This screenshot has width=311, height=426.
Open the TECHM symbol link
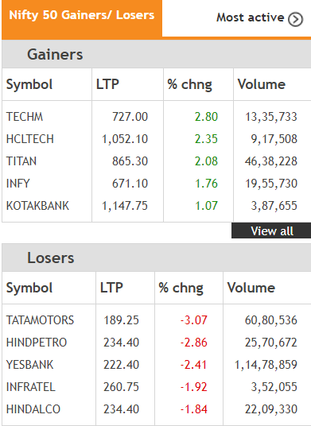click(x=25, y=117)
